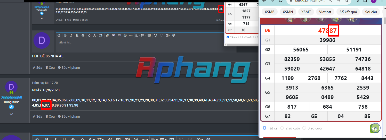Click Sửa under the HÚP ĐỀ 86 post
Screen dimensions: 386x140
[37, 67]
